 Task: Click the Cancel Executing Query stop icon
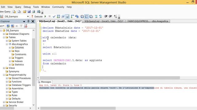point(50,16)
